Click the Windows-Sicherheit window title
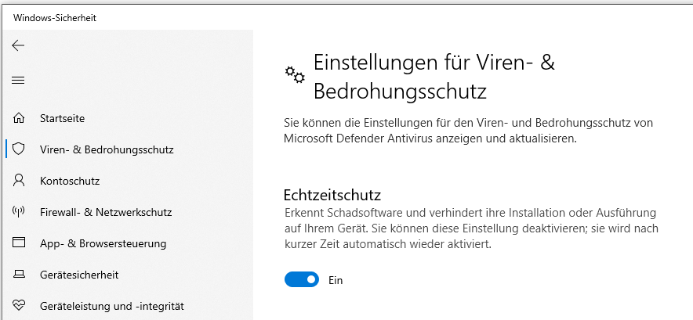Viewport: 693px width, 320px height. pyautogui.click(x=55, y=18)
